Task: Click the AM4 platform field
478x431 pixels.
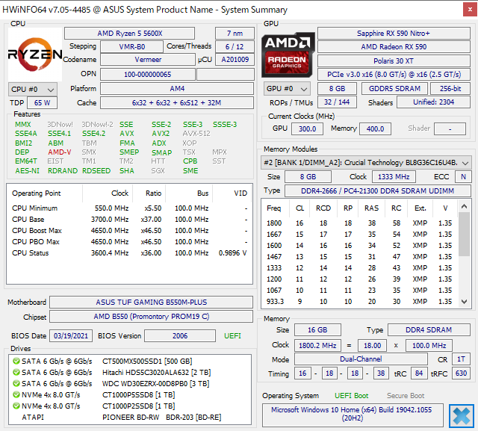Action: [177, 89]
